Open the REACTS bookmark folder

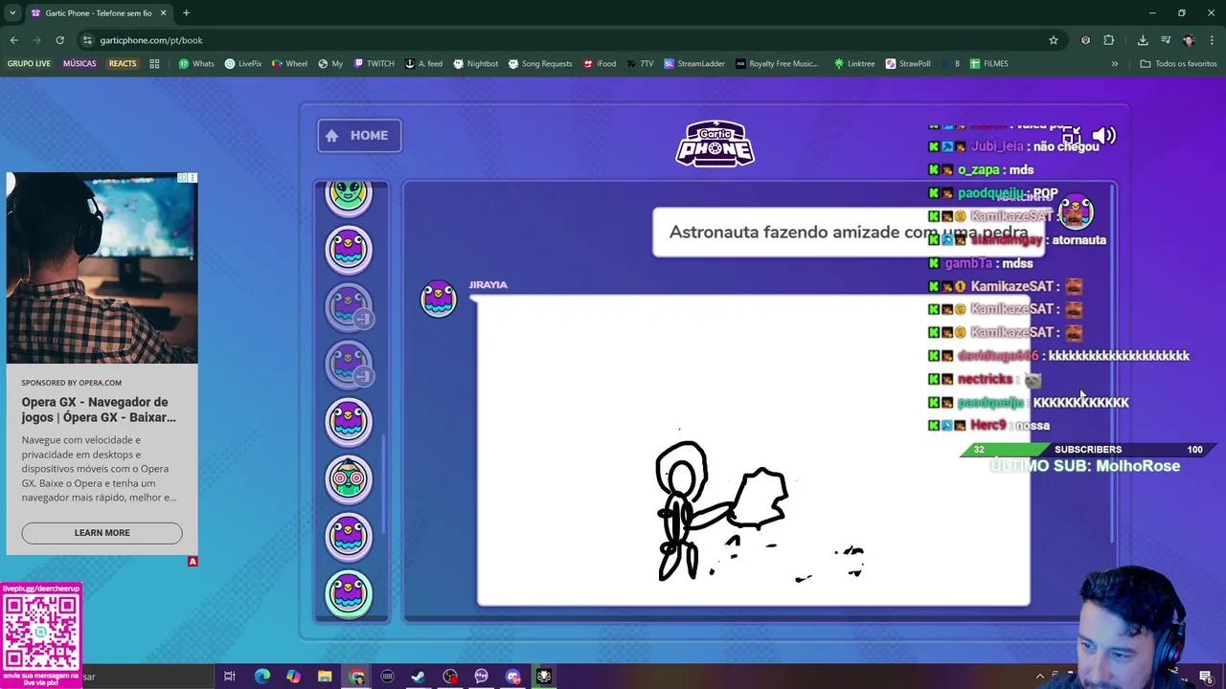click(x=123, y=64)
